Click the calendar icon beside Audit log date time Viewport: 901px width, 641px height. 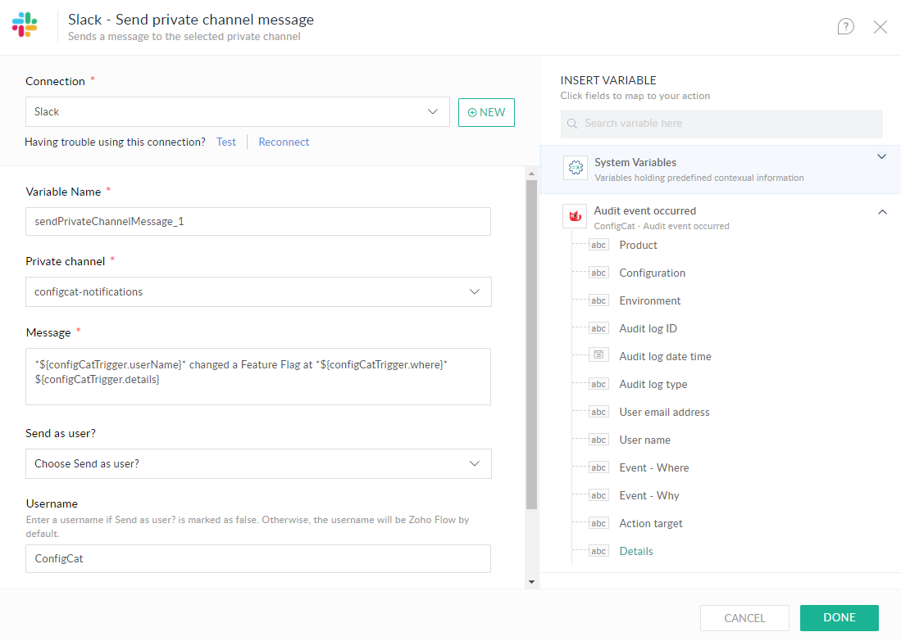point(598,356)
